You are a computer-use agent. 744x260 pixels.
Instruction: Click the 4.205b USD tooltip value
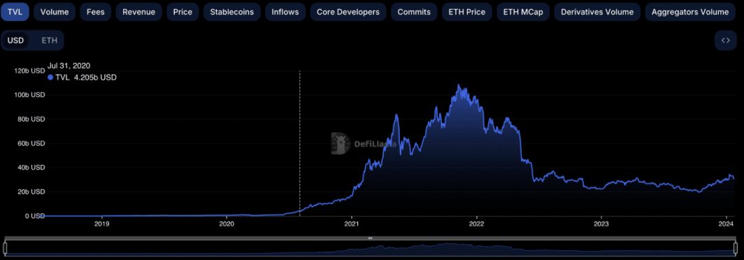(x=95, y=78)
